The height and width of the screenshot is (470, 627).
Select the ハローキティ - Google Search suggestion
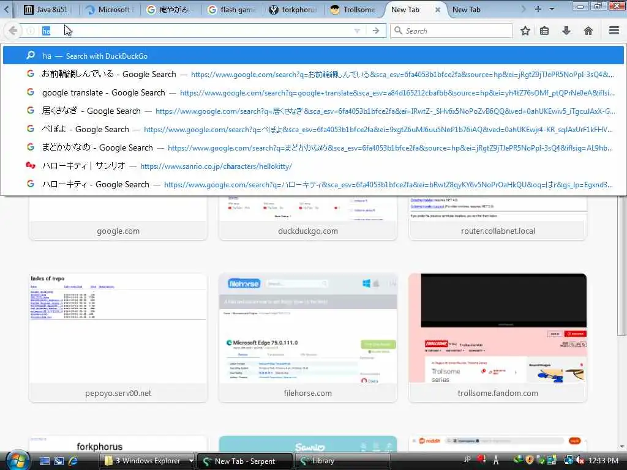313,184
